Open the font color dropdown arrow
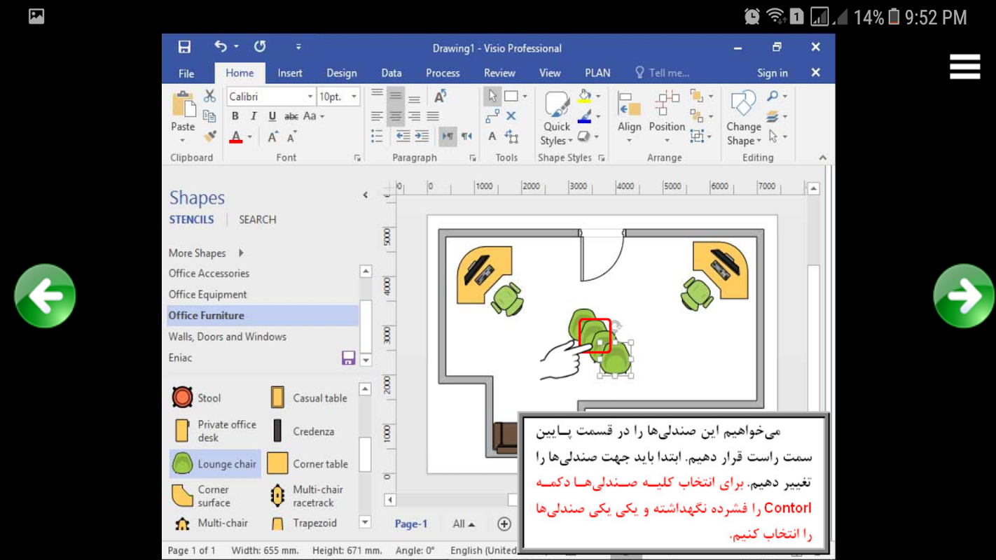Image resolution: width=996 pixels, height=560 pixels. pyautogui.click(x=249, y=137)
